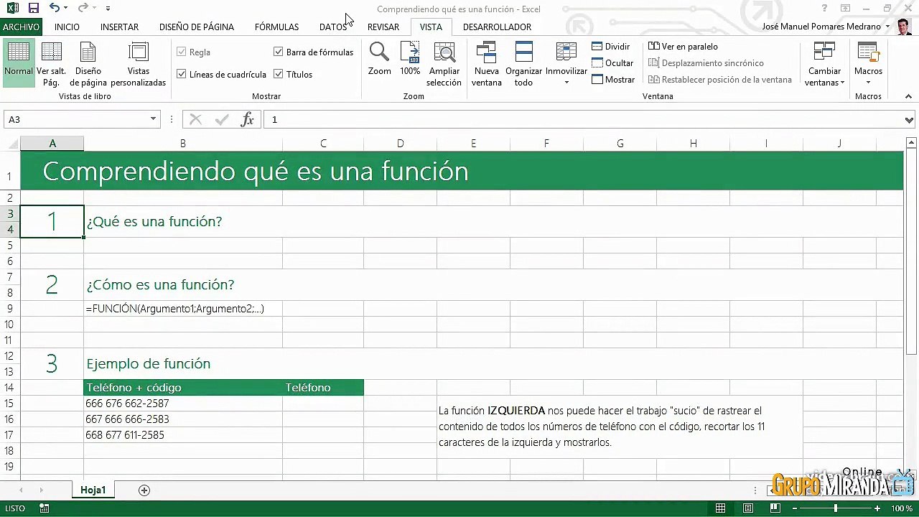Open Diseño de página view

click(x=88, y=62)
